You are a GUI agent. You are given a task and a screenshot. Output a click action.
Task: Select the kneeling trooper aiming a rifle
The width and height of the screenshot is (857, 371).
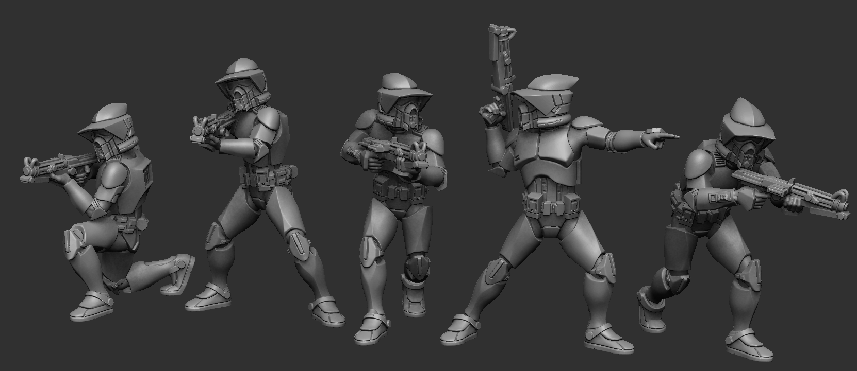click(108, 211)
